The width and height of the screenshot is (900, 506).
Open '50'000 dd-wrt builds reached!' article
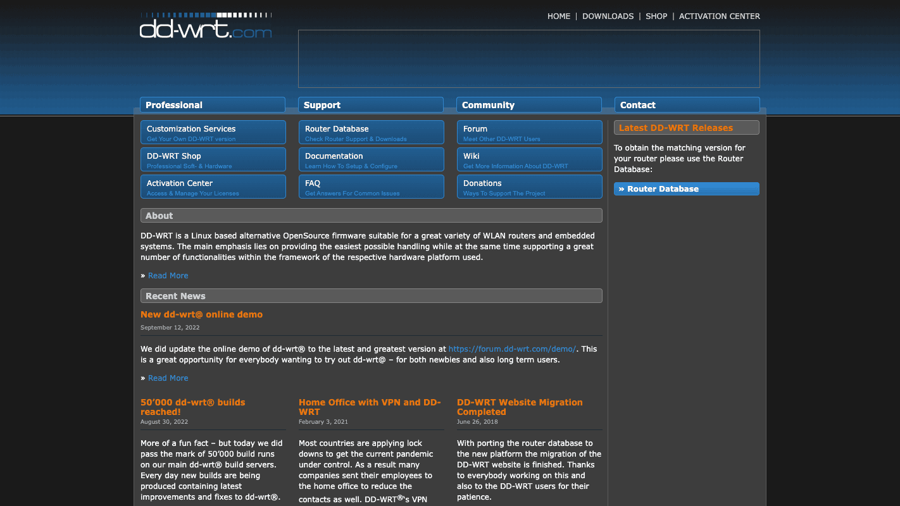(x=193, y=407)
